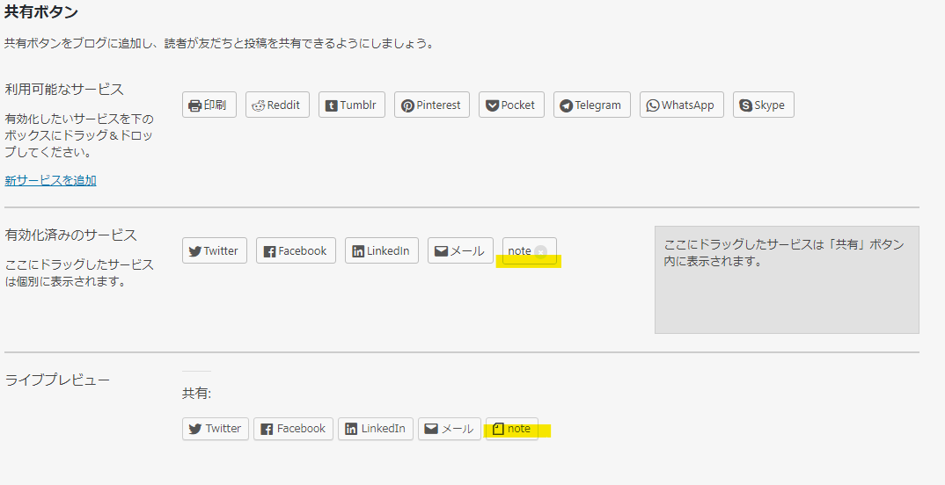Click the gray hidden share-button drop box
This screenshot has height=485, width=945.
[787, 279]
